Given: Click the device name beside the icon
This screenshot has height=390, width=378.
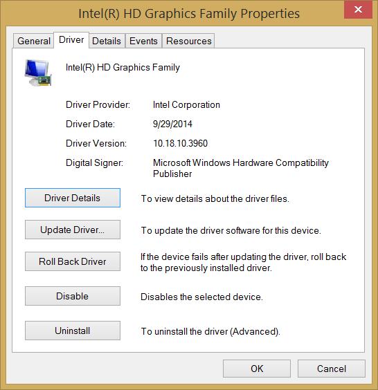Looking at the screenshot, I should coord(123,67).
